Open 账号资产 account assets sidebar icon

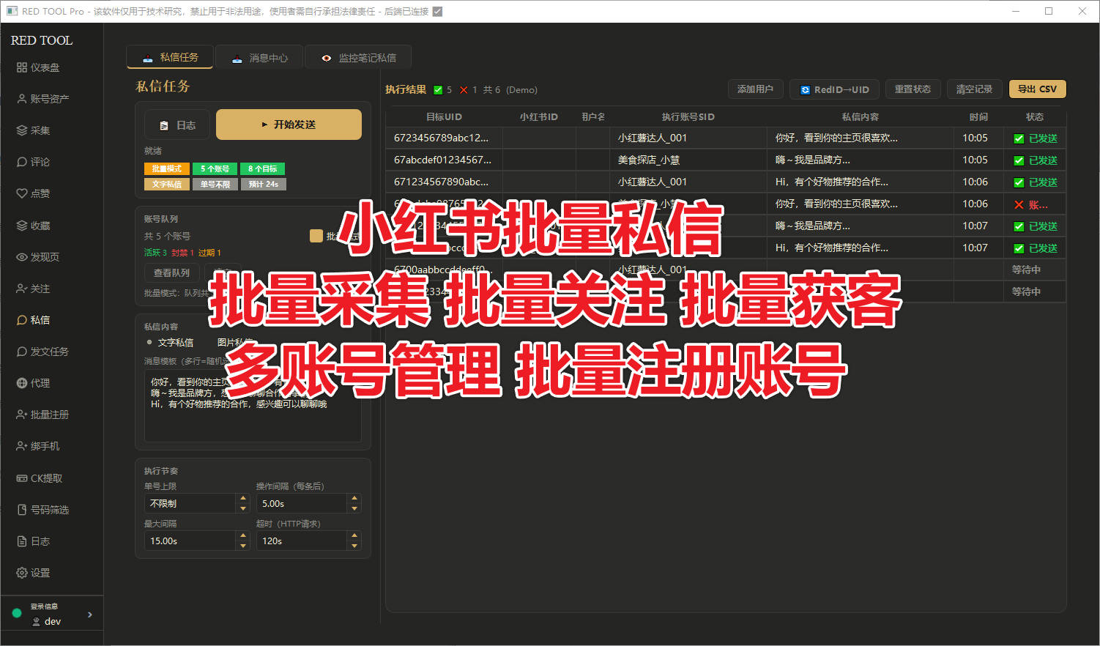(x=22, y=99)
